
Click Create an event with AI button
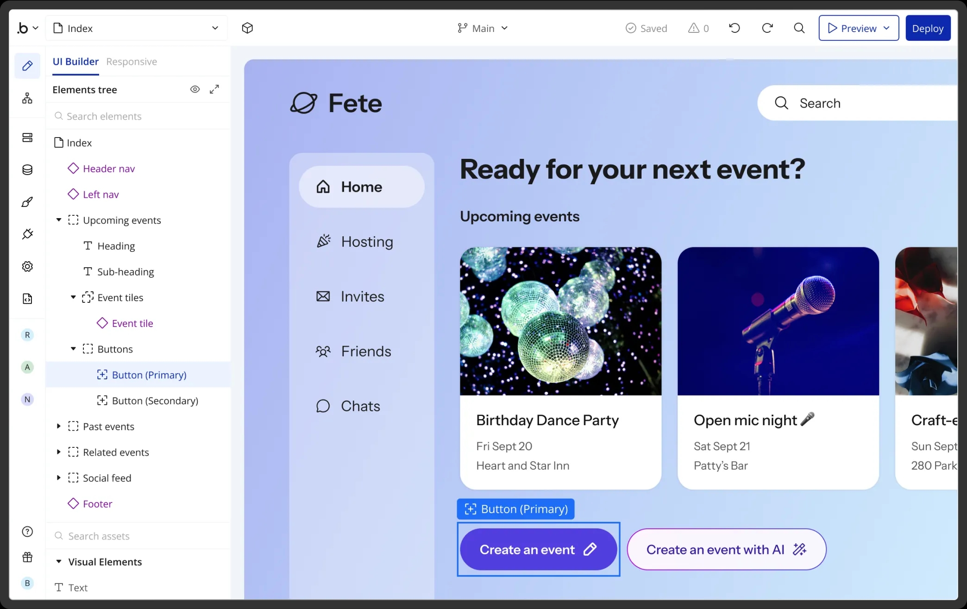pos(726,549)
